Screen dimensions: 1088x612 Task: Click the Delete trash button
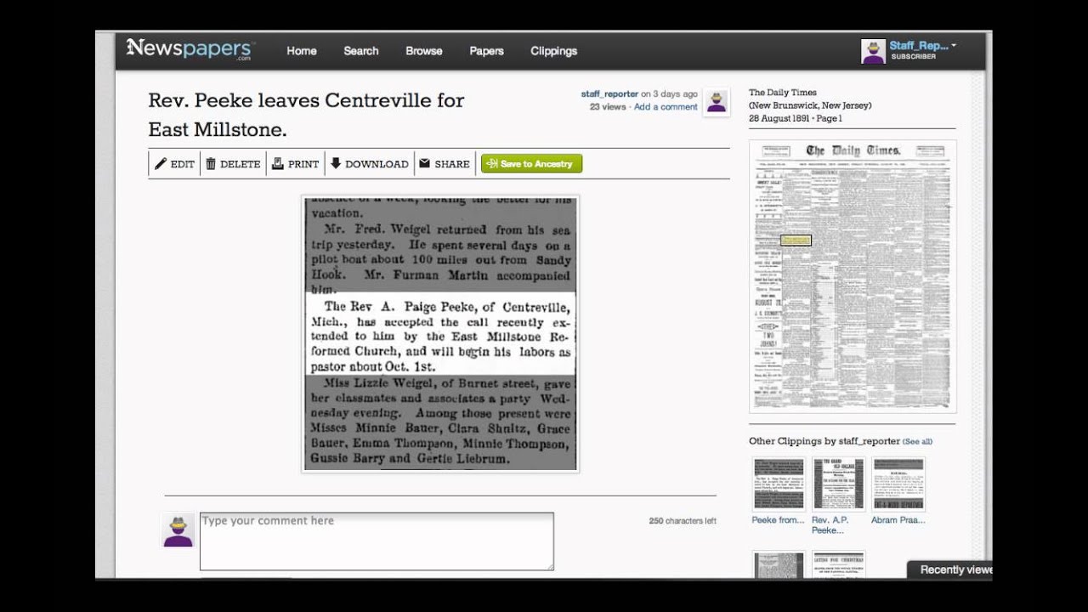(233, 164)
